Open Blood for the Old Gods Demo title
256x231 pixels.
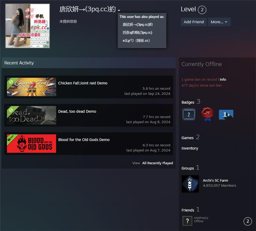tap(84, 140)
